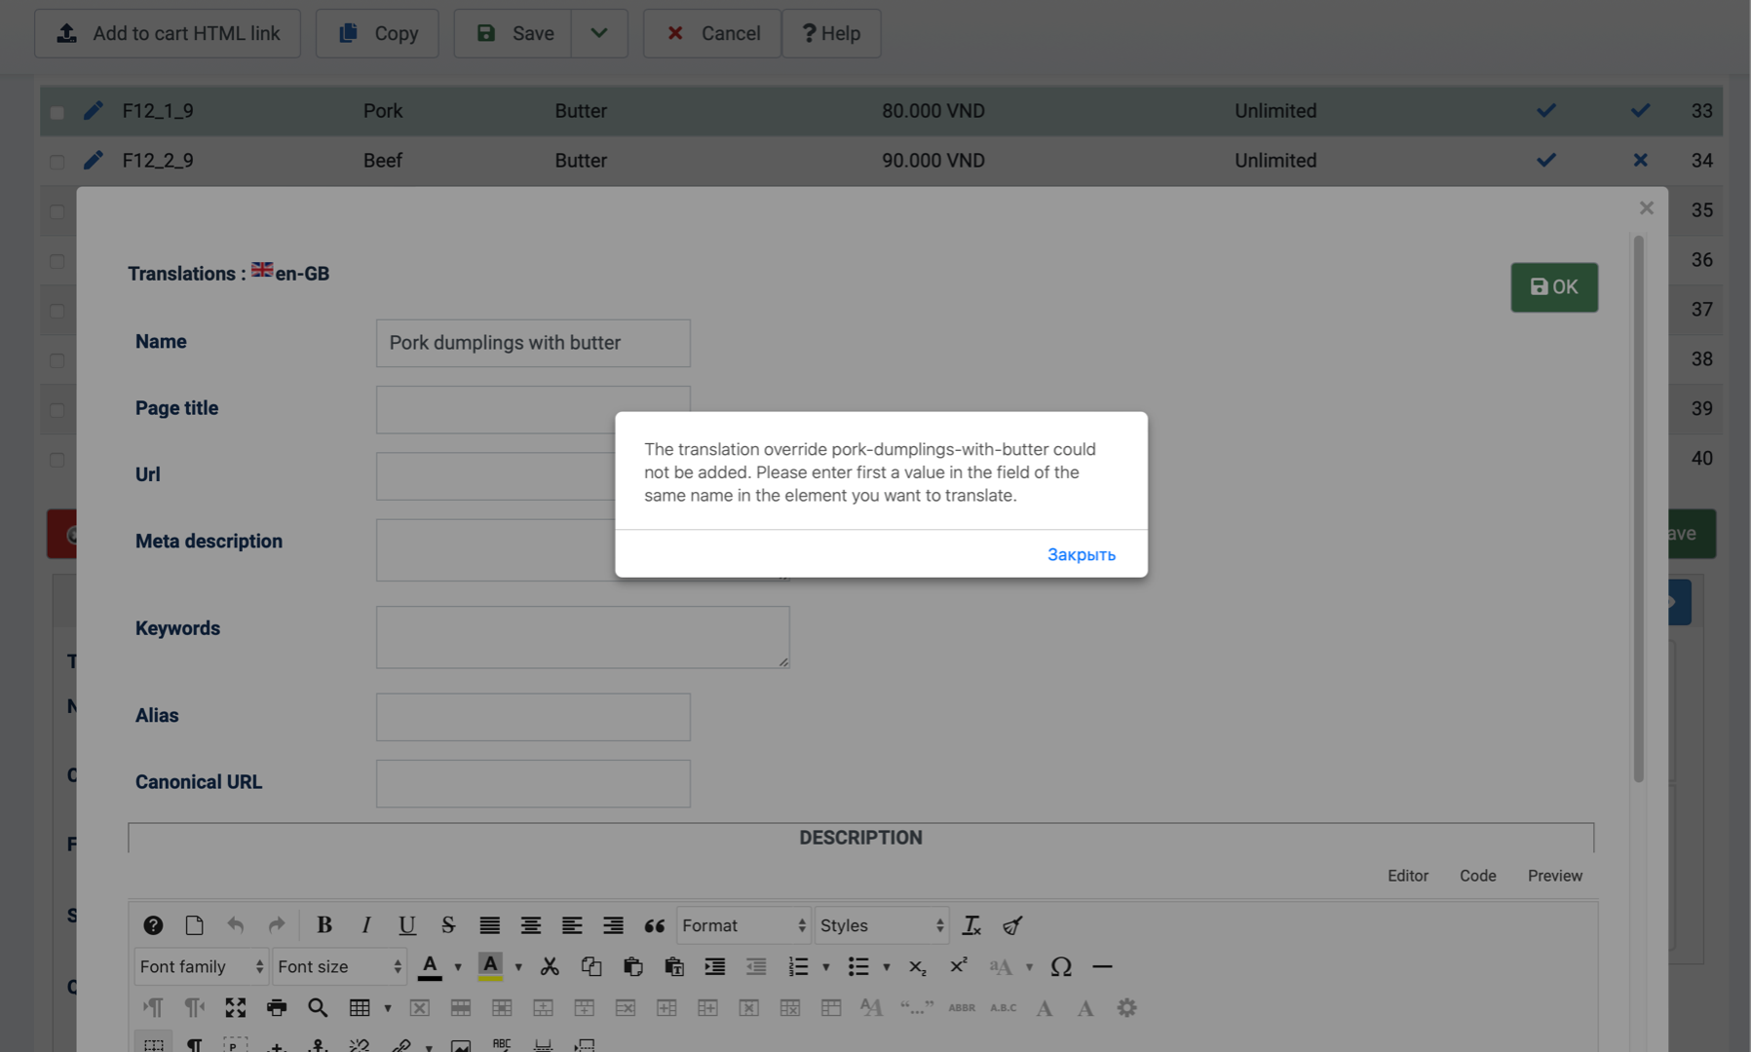The image size is (1751, 1052).
Task: Click the Cut scissors icon
Action: point(550,966)
